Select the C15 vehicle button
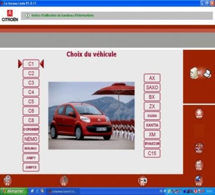The width and height of the screenshot is (215, 195). tap(152, 153)
